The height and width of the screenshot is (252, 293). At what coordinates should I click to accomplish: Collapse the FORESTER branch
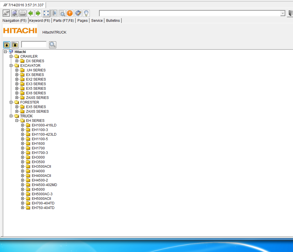click(x=11, y=102)
